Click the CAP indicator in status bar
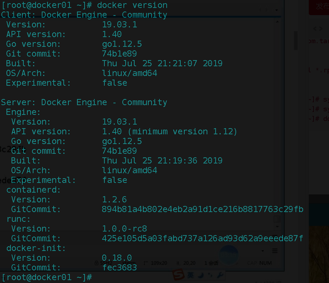 (252, 263)
